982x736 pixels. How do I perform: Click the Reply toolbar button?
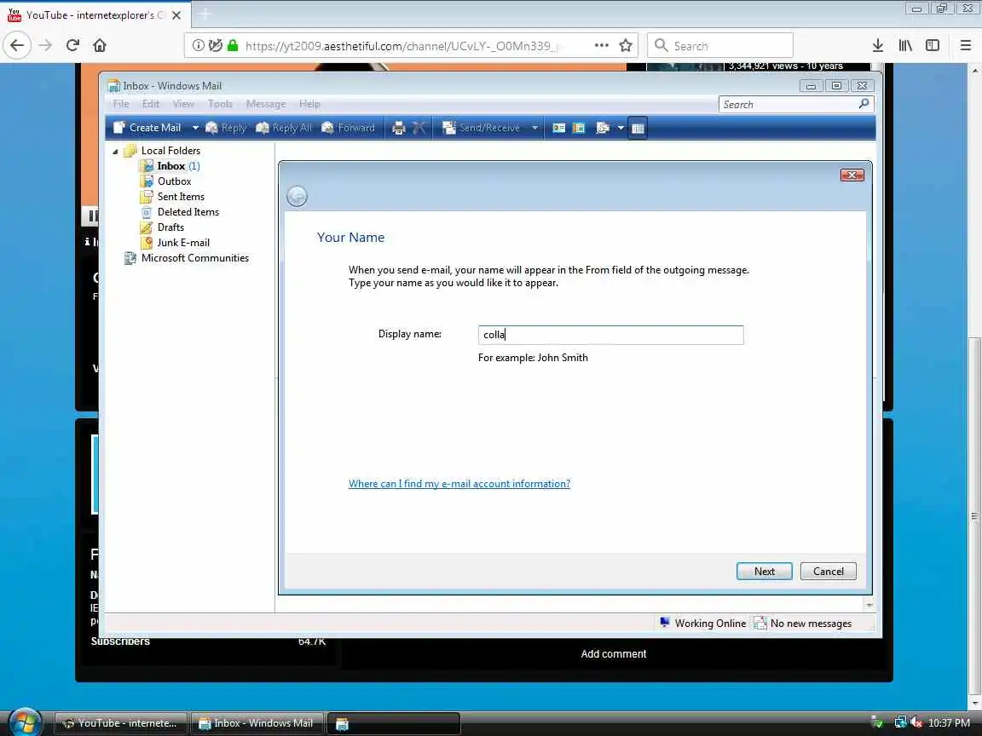point(226,128)
